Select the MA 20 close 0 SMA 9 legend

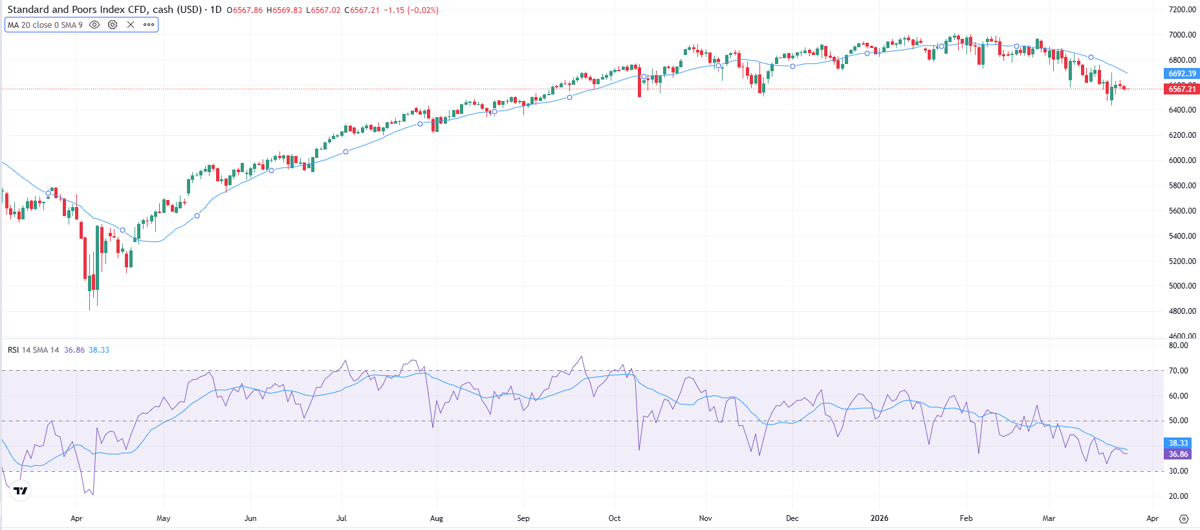[x=45, y=25]
